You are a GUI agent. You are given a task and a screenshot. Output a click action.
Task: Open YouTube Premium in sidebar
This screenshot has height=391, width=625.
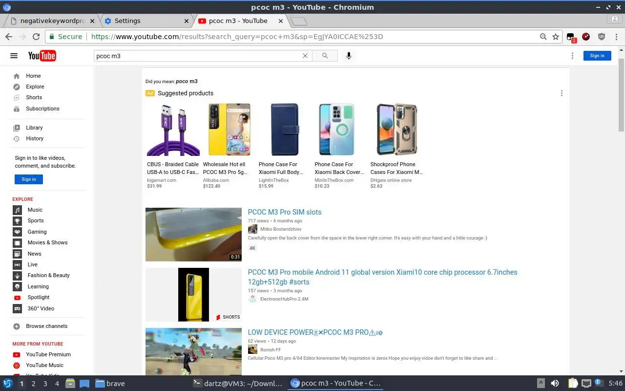[47, 354]
